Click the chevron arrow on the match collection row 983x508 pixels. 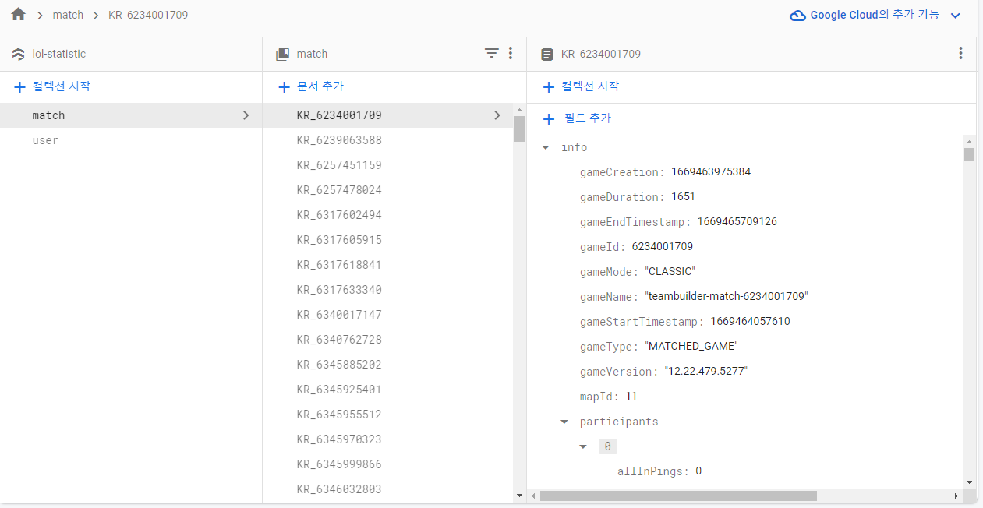246,115
